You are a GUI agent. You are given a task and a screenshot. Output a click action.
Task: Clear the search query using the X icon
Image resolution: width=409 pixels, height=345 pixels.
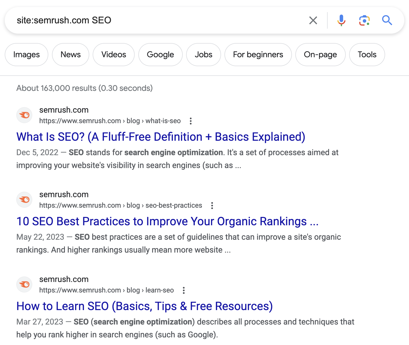coord(313,20)
